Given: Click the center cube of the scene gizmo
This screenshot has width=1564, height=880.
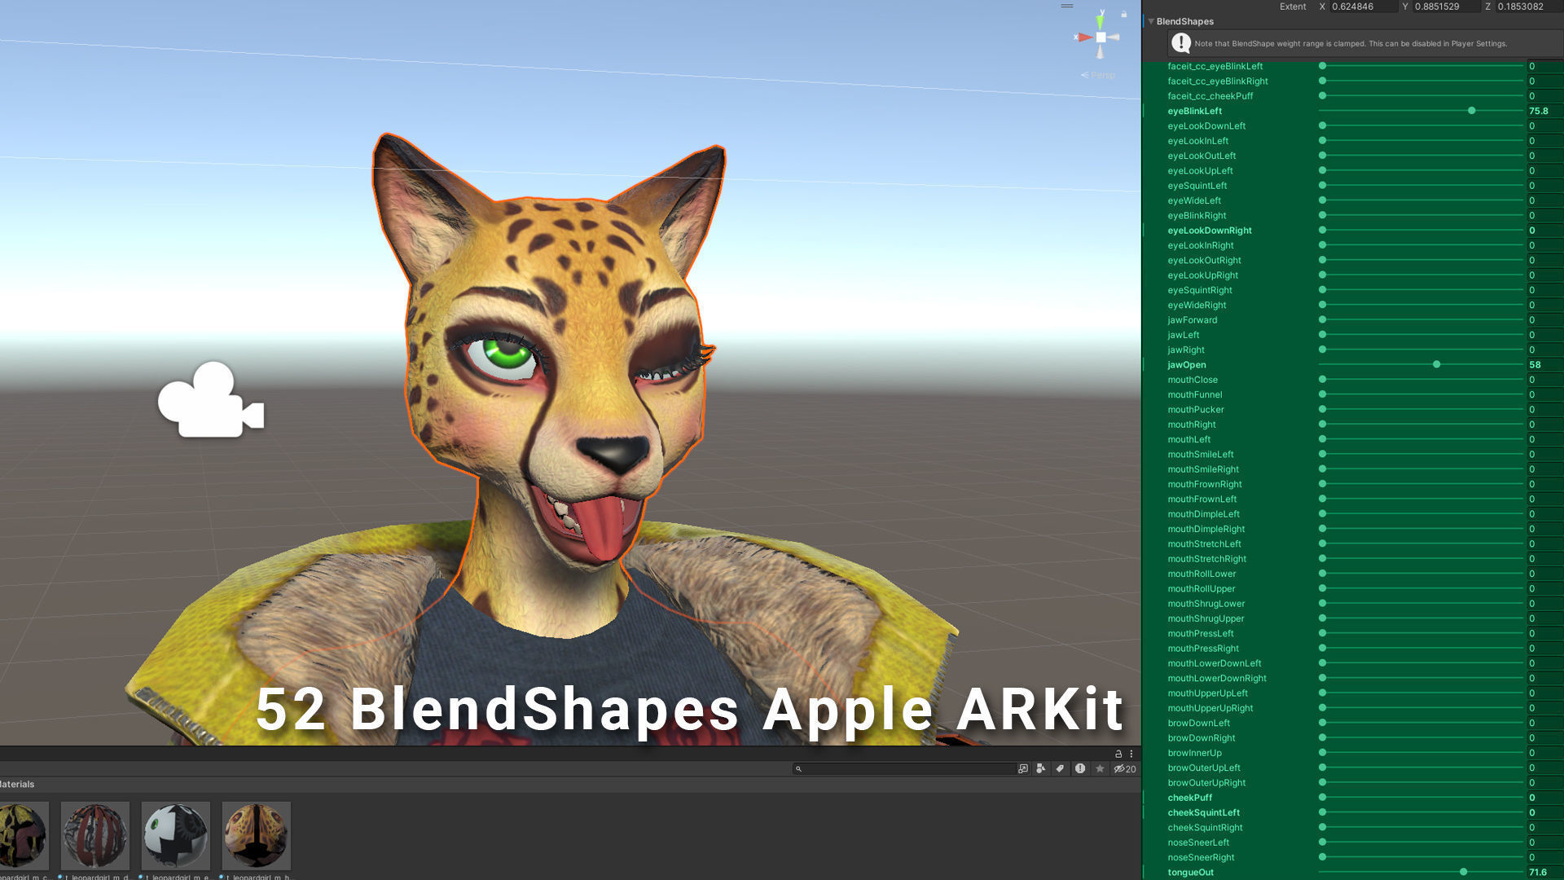Looking at the screenshot, I should click(x=1101, y=37).
